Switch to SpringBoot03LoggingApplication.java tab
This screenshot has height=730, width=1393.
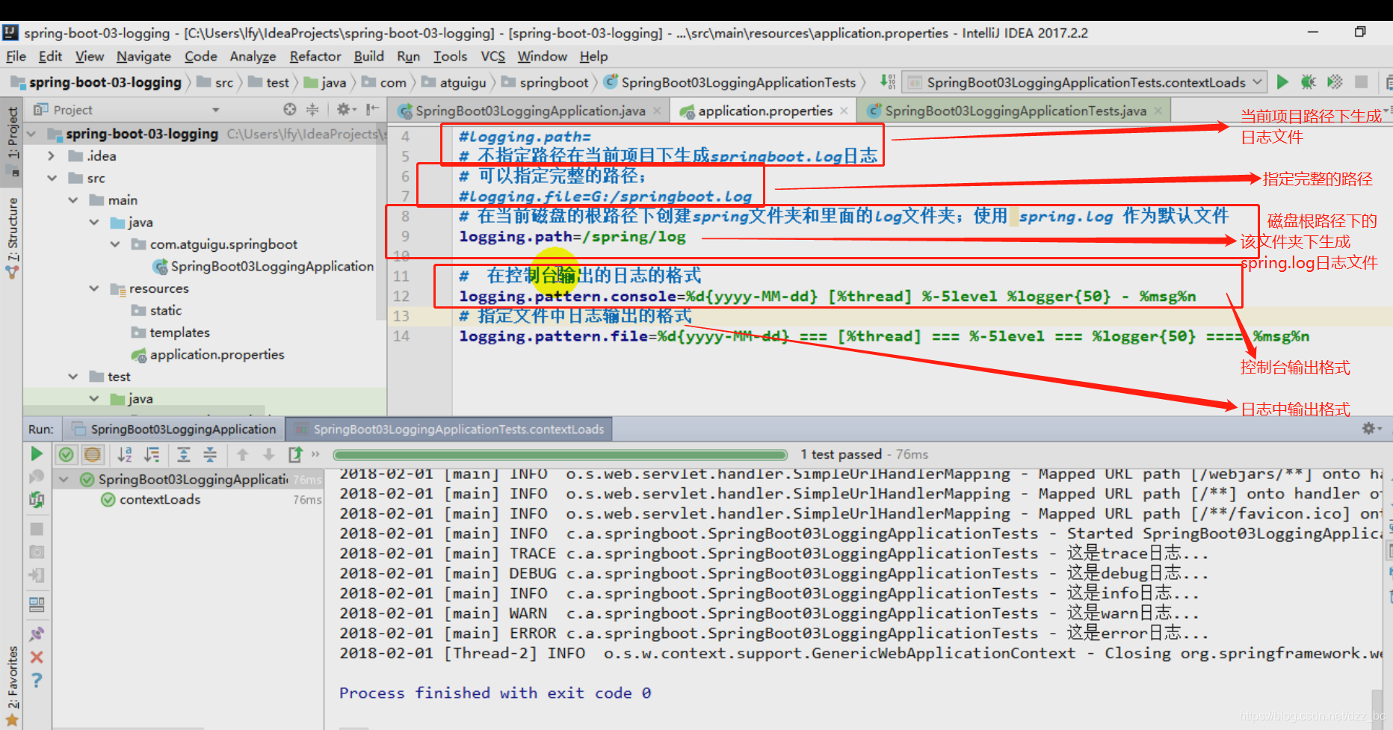coord(530,111)
